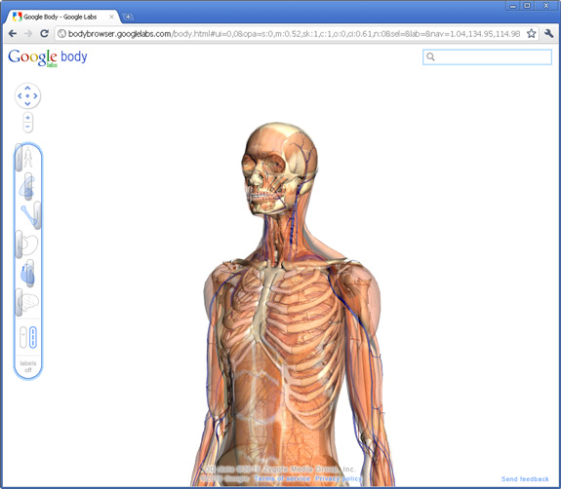Toggle the 'labels off' setting

tap(28, 366)
